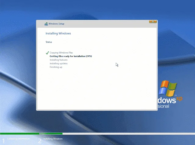Click the green checkmark beside Copying Windows files

[47, 53]
